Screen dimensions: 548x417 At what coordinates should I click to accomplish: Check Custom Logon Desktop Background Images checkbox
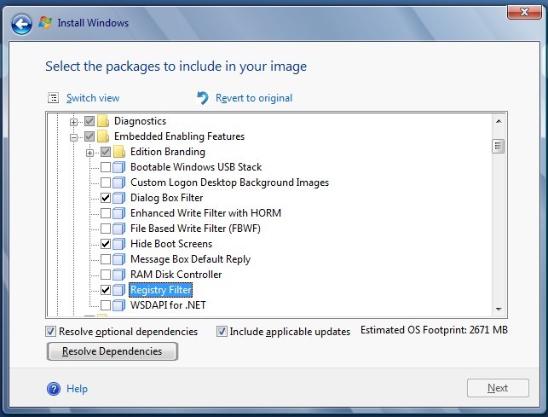click(106, 182)
